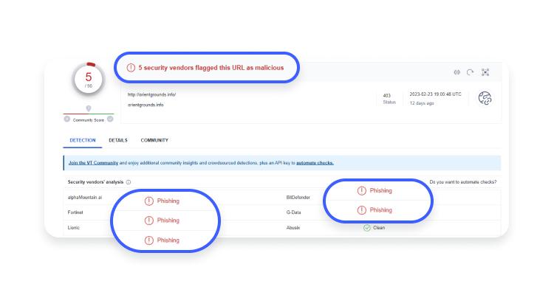Click the Fortinet vendor name
The width and height of the screenshot is (554, 295).
click(75, 212)
